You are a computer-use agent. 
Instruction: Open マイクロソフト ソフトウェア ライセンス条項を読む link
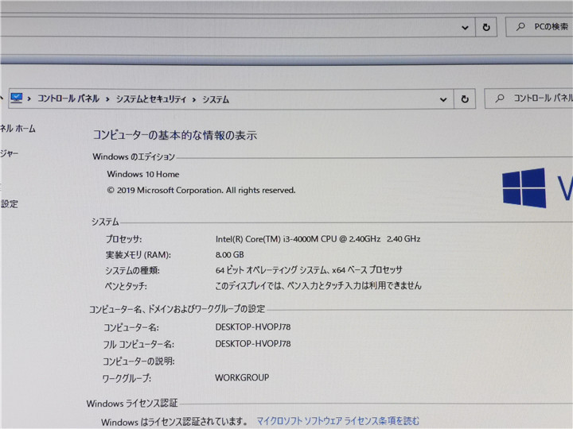(x=338, y=421)
